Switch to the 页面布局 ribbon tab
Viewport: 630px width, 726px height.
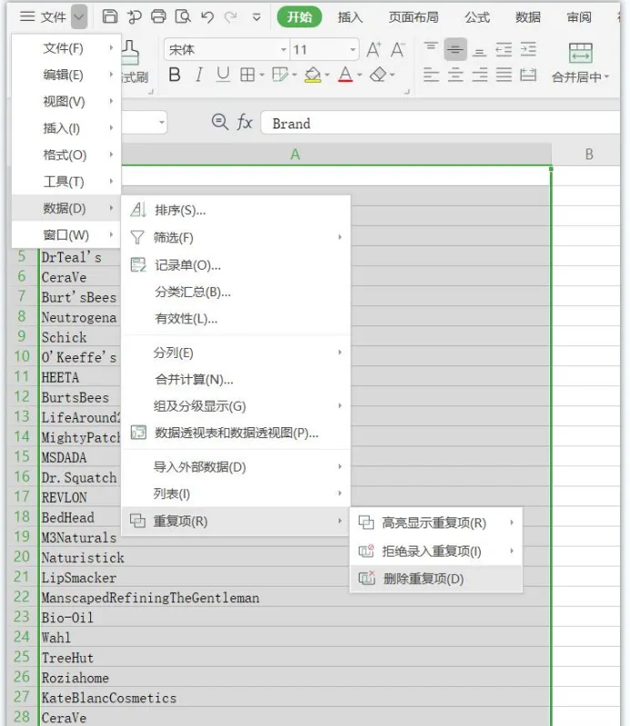coord(413,17)
